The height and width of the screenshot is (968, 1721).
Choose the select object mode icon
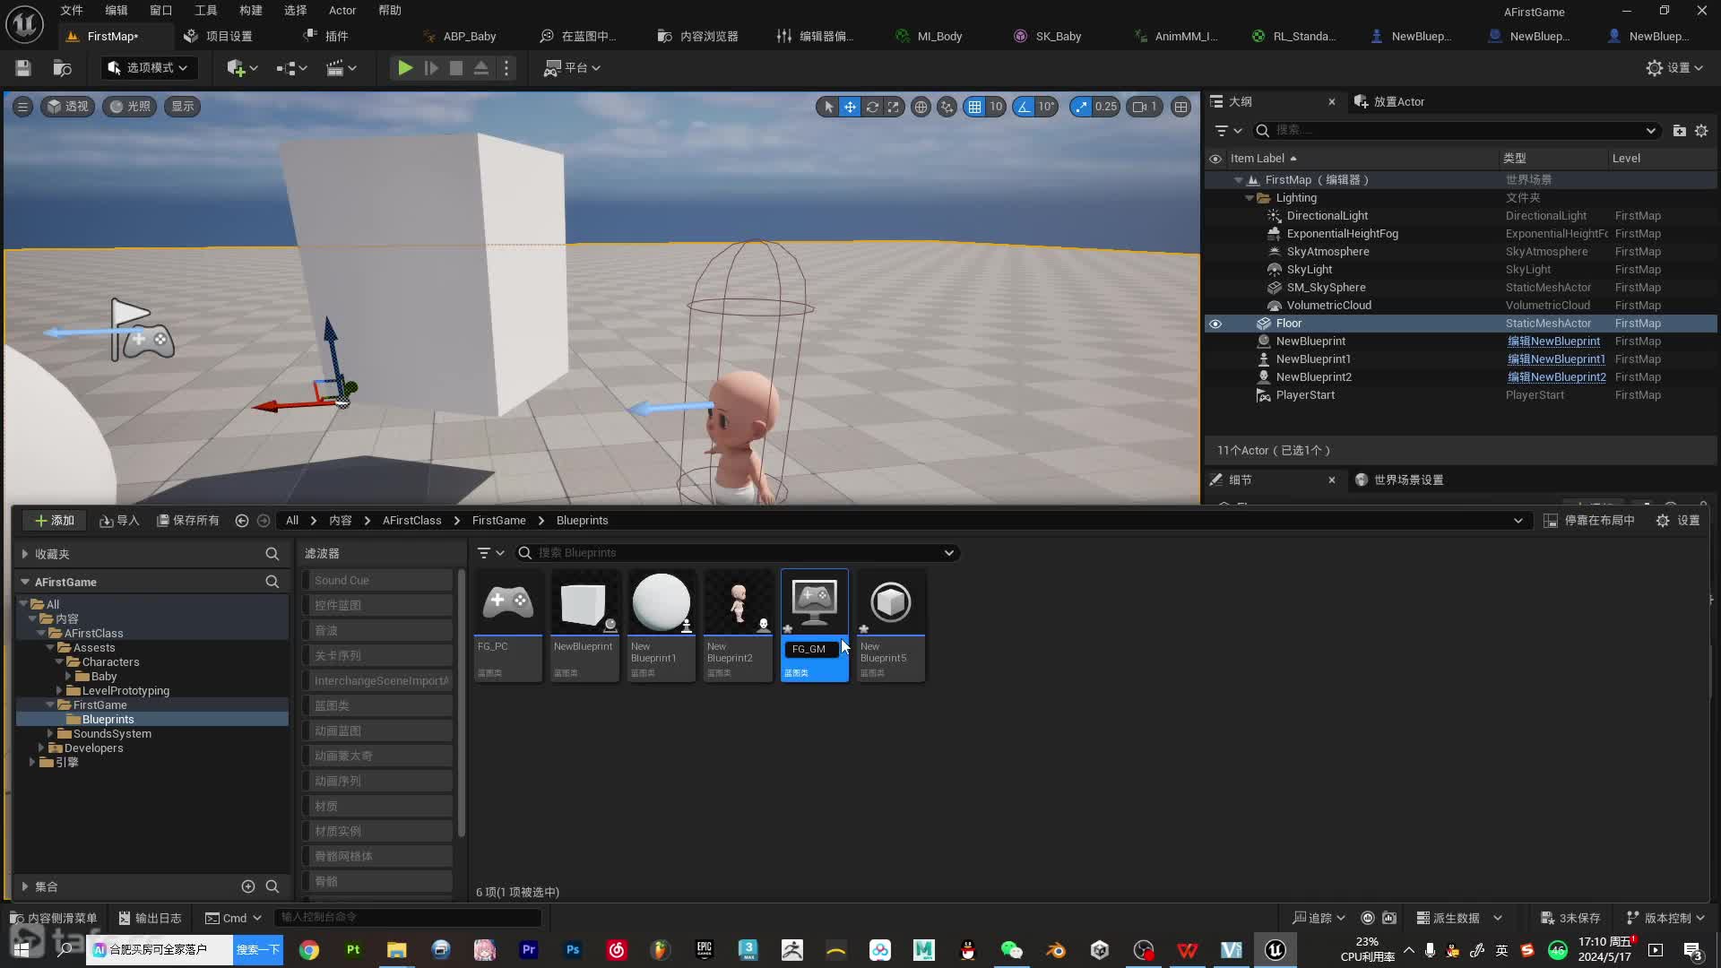click(828, 107)
